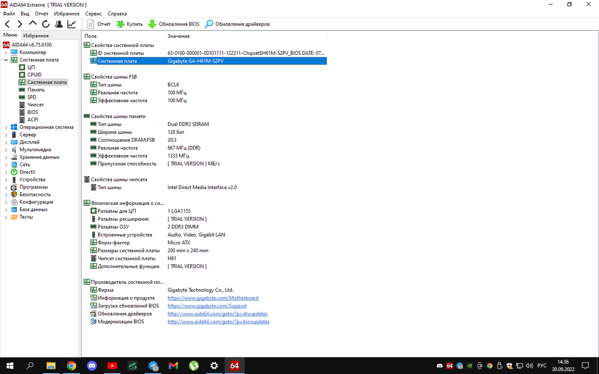Select ACPI in the sidebar tree
The image size is (599, 374).
[32, 120]
